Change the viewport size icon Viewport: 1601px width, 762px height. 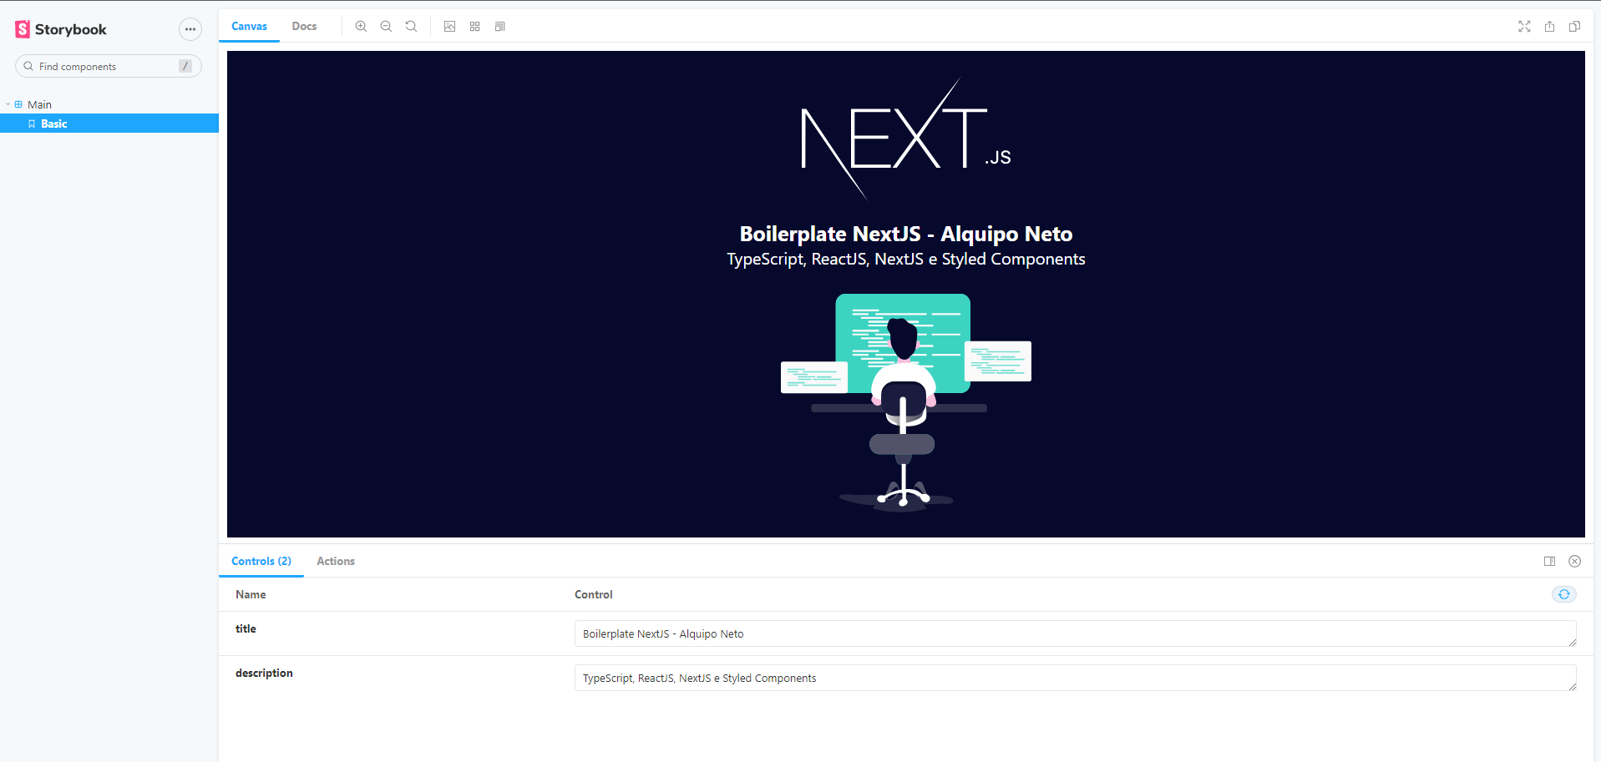pos(499,27)
